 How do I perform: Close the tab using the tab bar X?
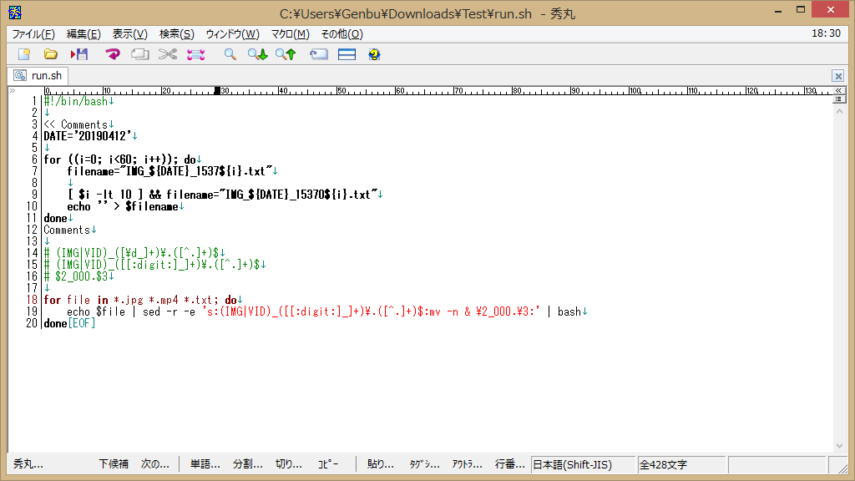pyautogui.click(x=837, y=76)
